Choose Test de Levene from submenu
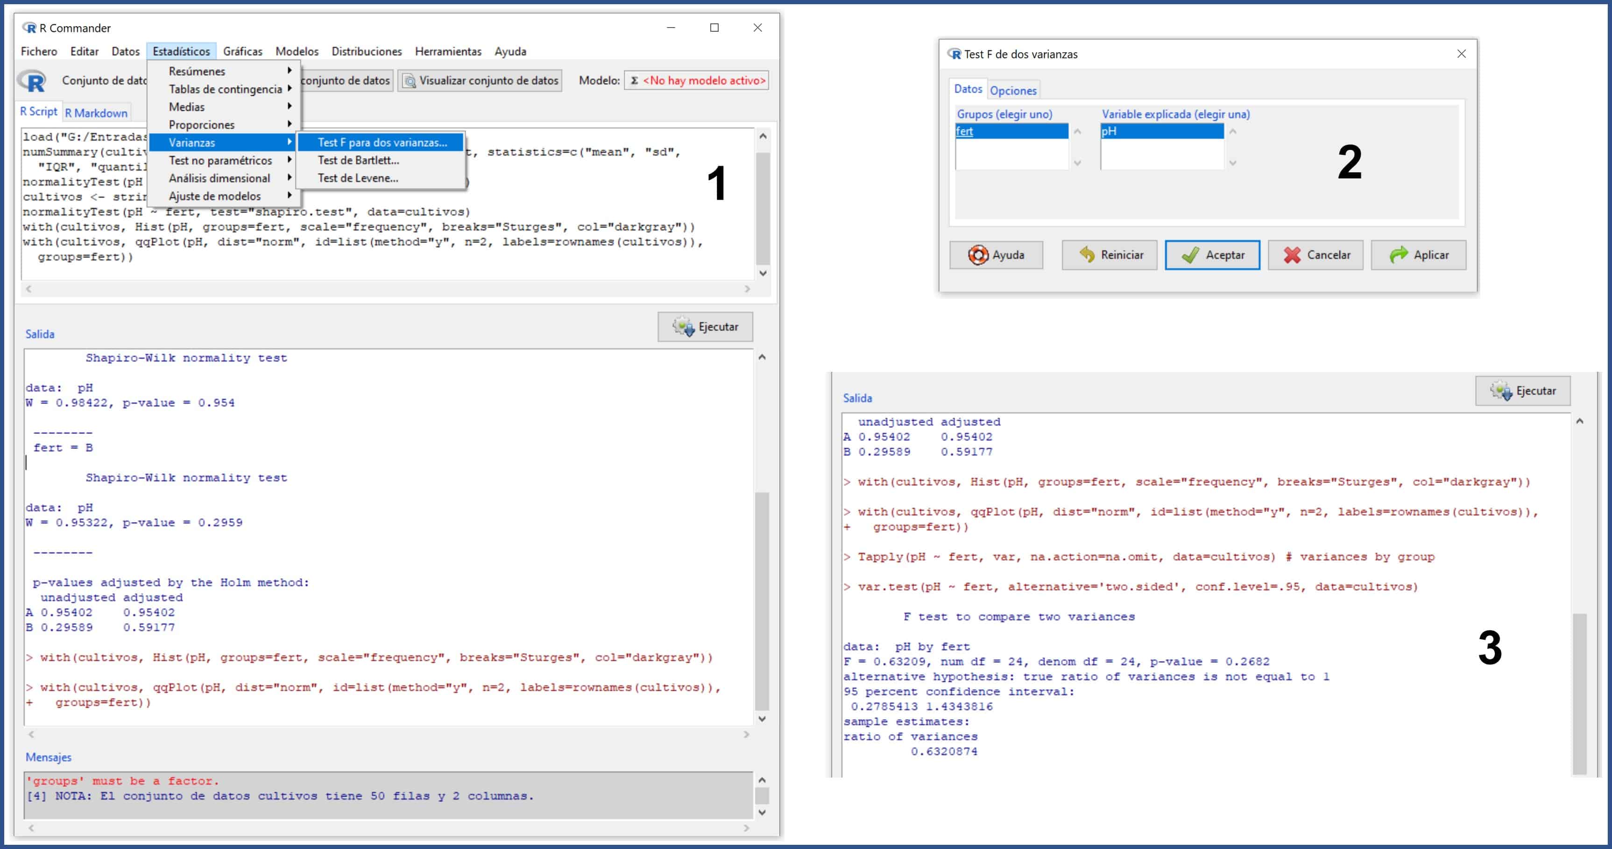Image resolution: width=1612 pixels, height=849 pixels. click(357, 178)
